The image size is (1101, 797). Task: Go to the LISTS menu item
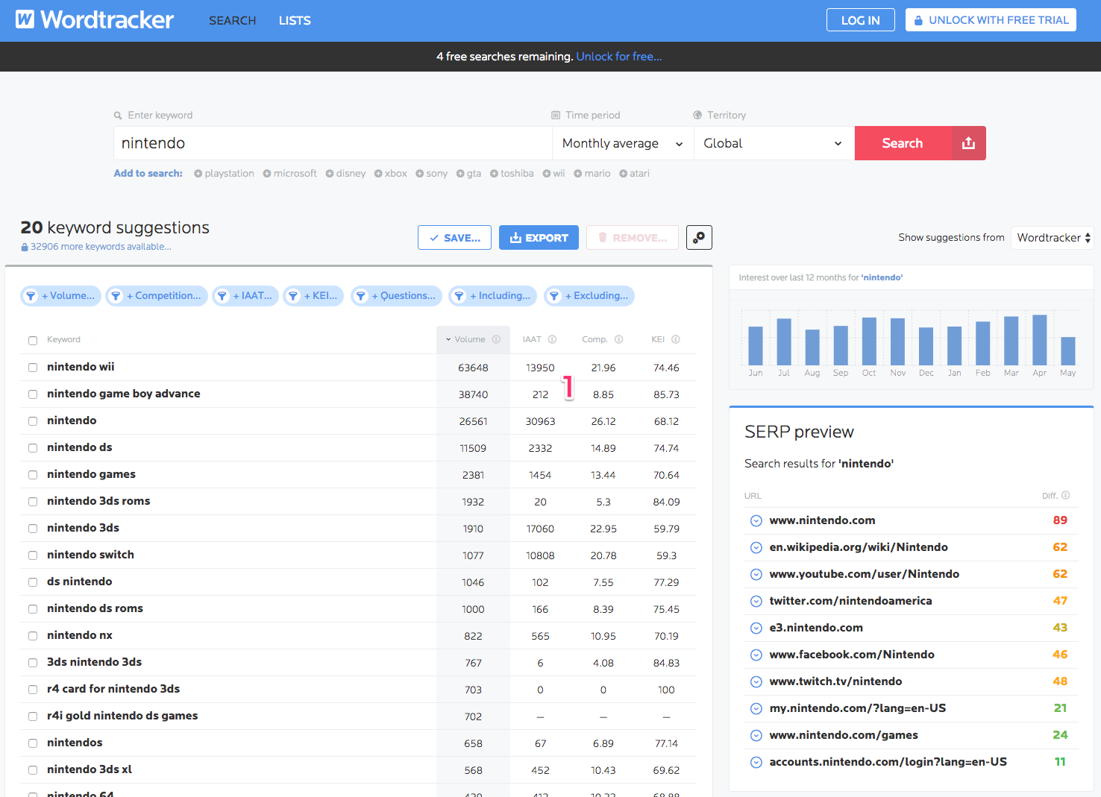pos(295,21)
